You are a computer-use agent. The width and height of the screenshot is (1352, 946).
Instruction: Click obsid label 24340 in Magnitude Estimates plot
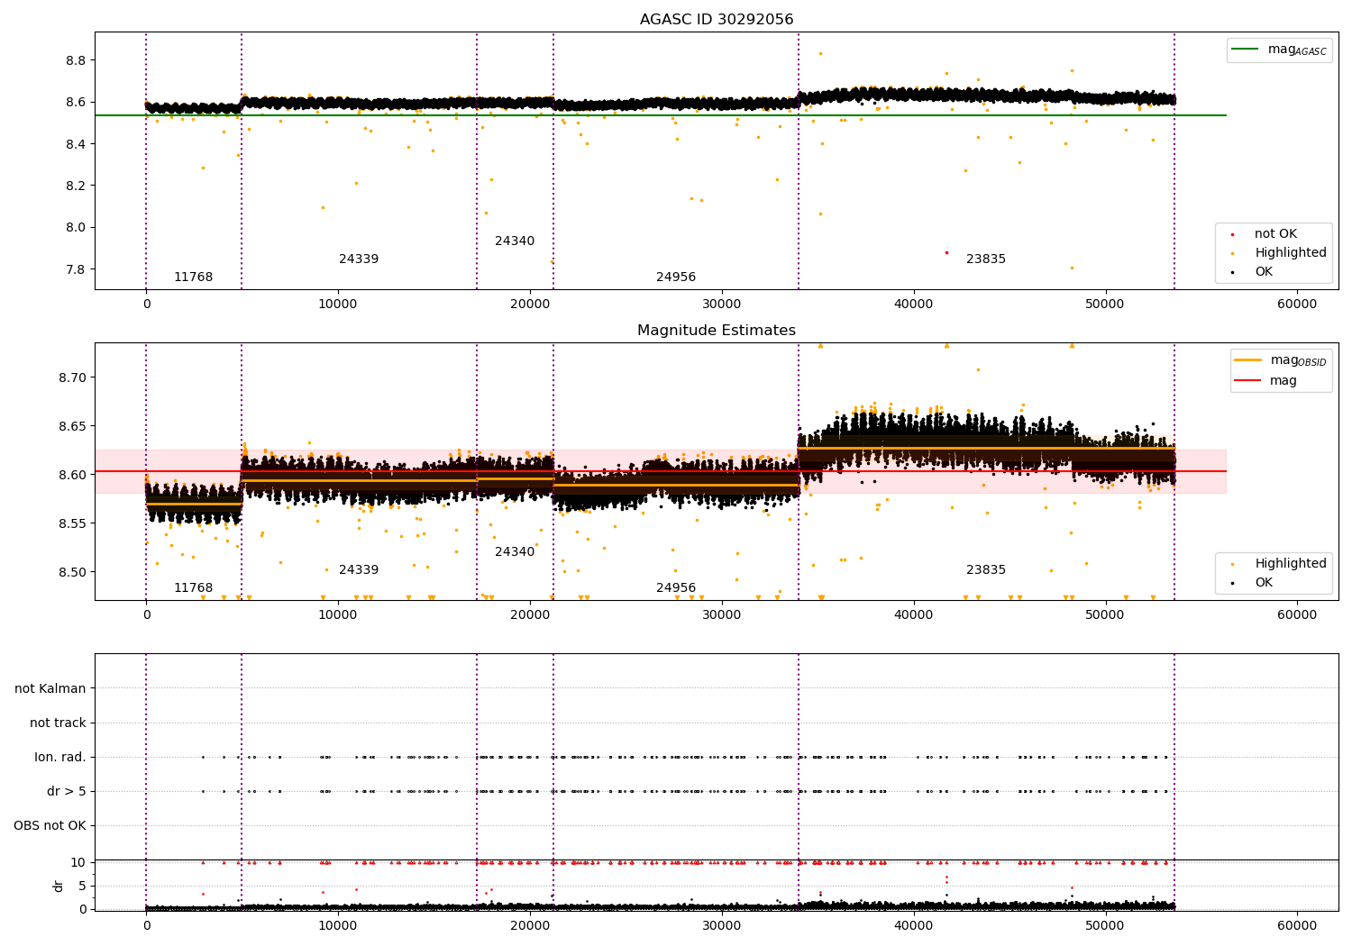click(515, 551)
